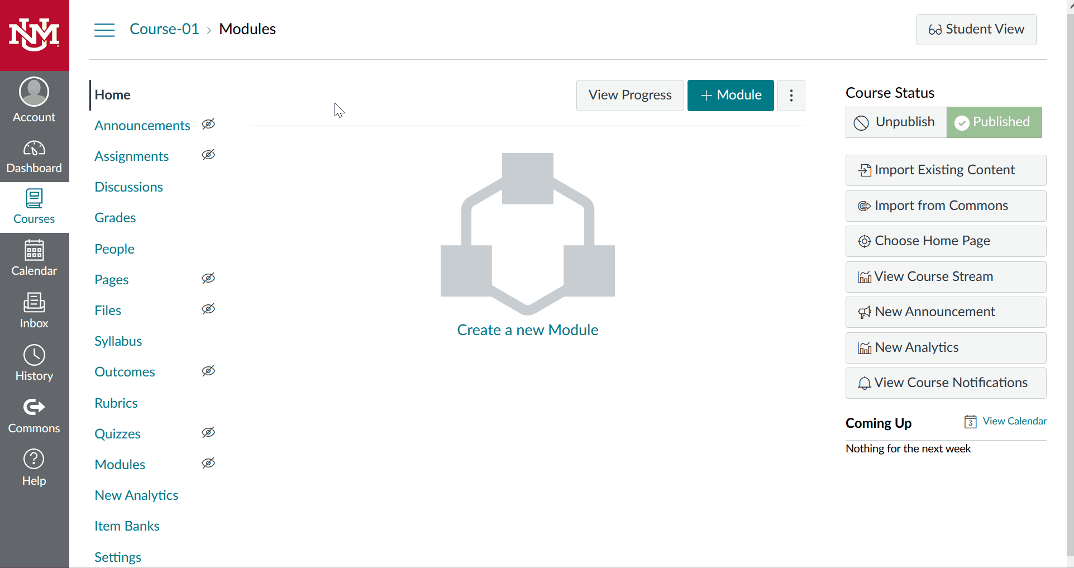Image resolution: width=1074 pixels, height=568 pixels.
Task: Open Rubrics in course navigation
Action: [116, 403]
